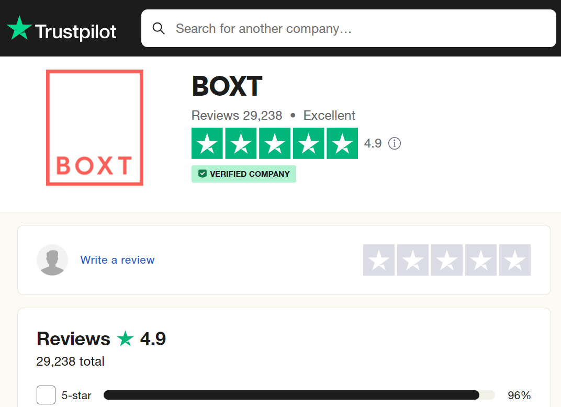The width and height of the screenshot is (561, 407).
Task: Open the 'Write a review' link
Action: (117, 260)
